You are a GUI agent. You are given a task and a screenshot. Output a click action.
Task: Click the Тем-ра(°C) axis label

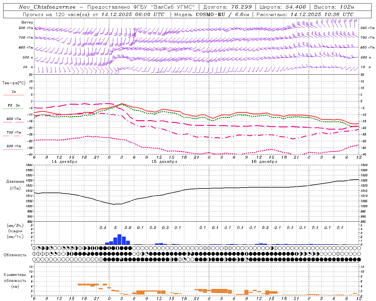coord(14,83)
